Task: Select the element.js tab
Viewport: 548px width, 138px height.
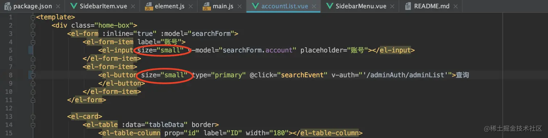Action: pos(169,6)
